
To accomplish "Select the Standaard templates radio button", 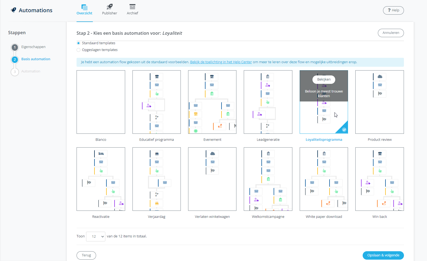I will click(x=78, y=43).
